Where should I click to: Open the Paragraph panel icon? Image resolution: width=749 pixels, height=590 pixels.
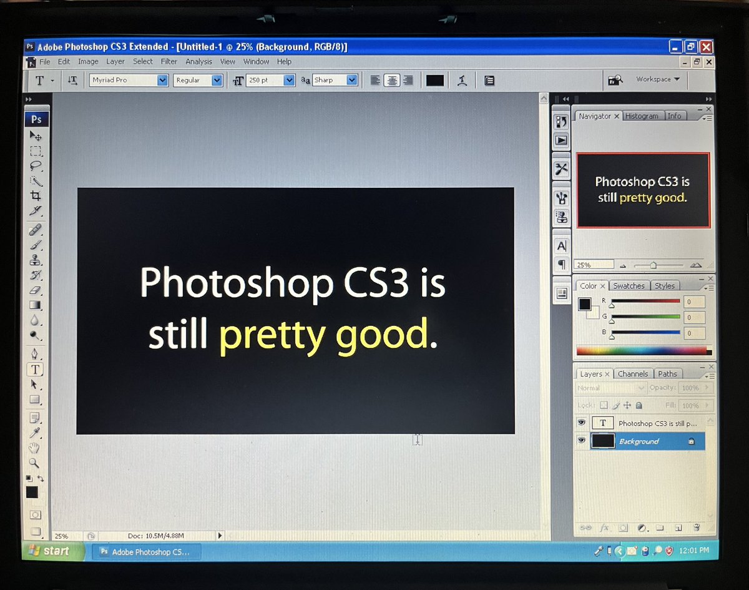pyautogui.click(x=562, y=264)
